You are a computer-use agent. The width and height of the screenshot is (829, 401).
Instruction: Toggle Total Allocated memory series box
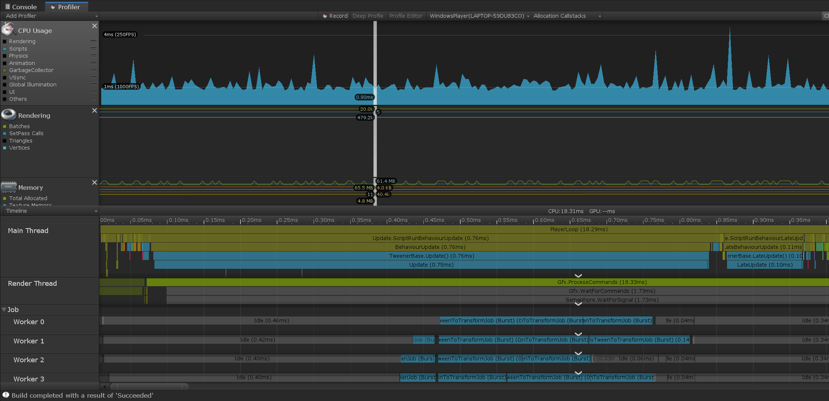(4, 198)
